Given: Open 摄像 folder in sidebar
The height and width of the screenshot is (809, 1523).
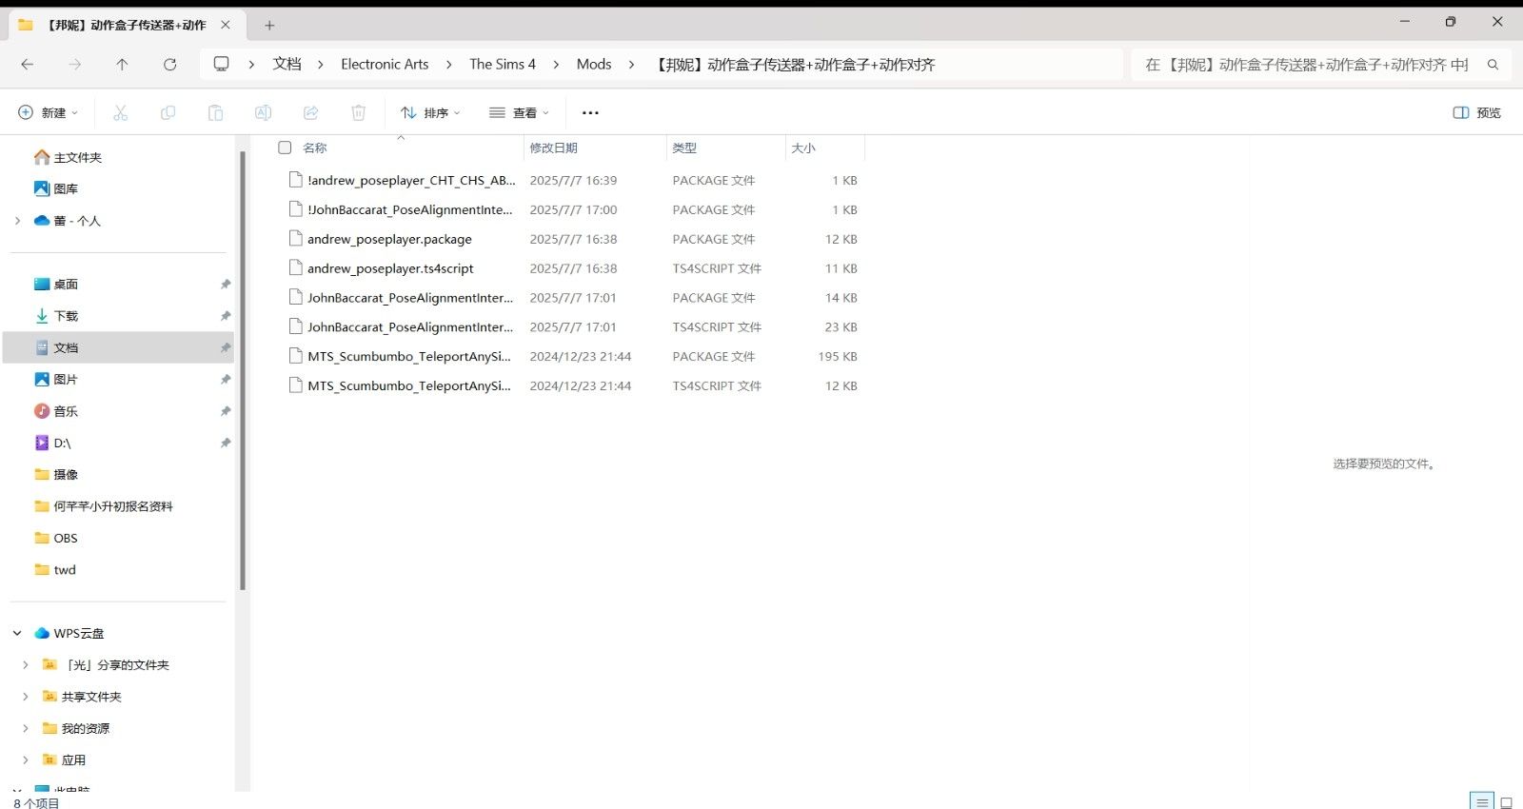Looking at the screenshot, I should (x=56, y=474).
